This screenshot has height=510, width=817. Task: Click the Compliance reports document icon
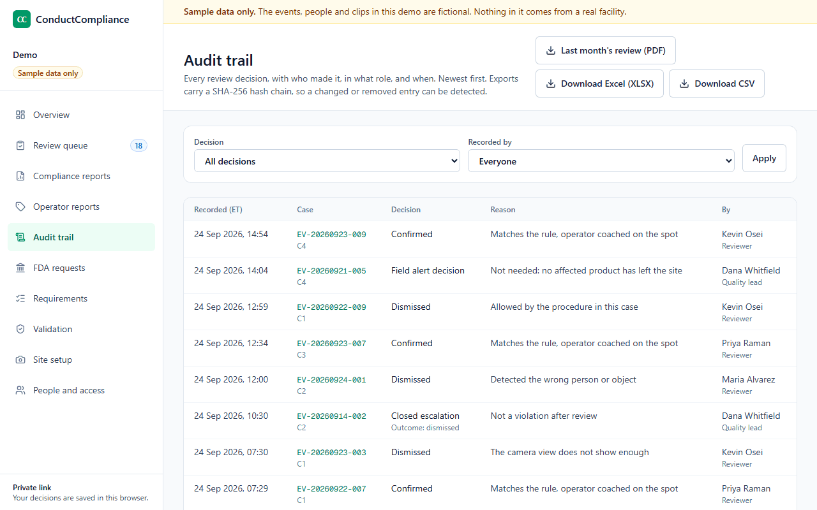click(x=20, y=176)
